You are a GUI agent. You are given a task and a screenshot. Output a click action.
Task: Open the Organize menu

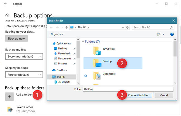pyautogui.click(x=57, y=34)
